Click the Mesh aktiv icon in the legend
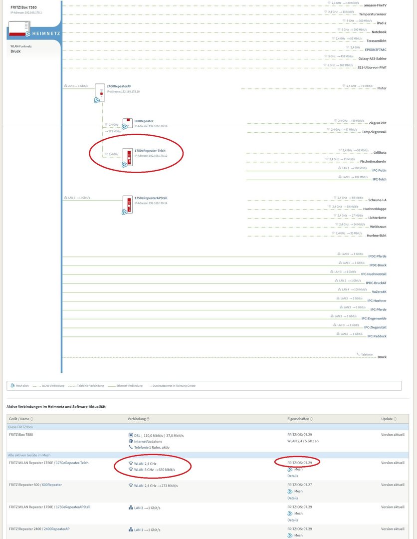The width and height of the screenshot is (417, 539). point(12,386)
